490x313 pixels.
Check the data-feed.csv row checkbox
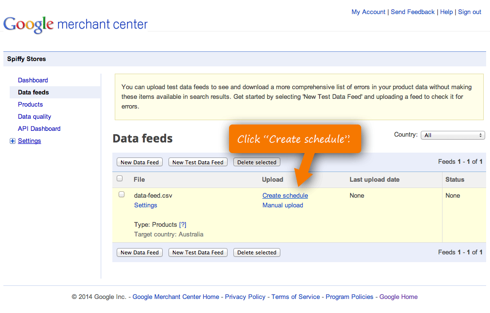122,195
